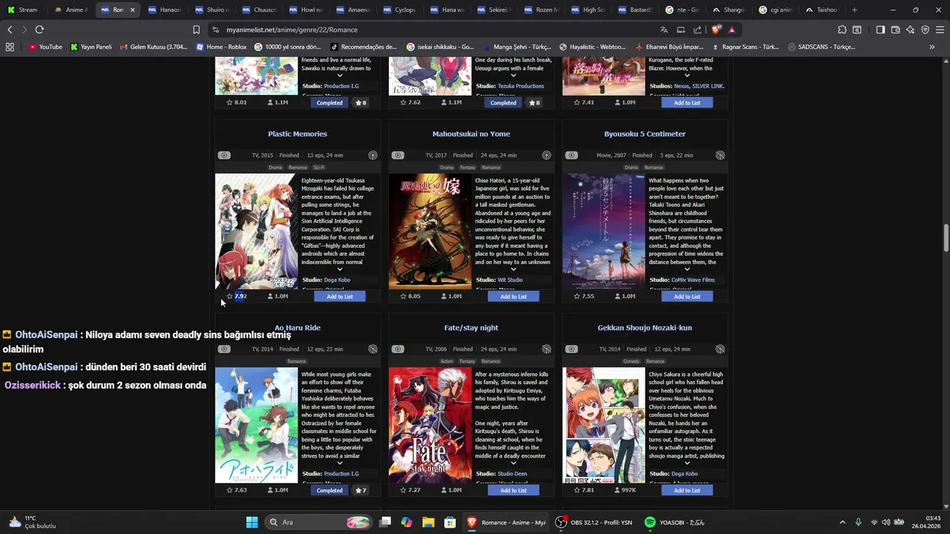
Task: Show hidden system tray icons
Action: (842, 522)
